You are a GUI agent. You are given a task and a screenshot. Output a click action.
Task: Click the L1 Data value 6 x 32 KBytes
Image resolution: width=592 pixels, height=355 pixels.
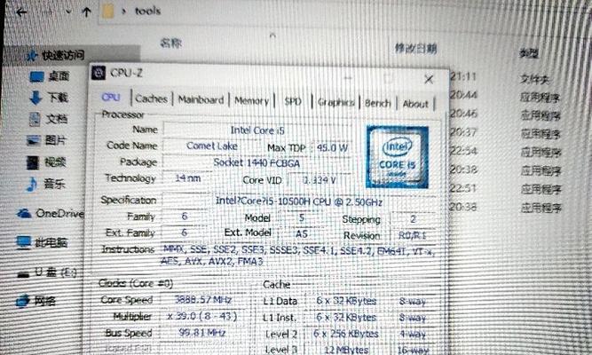(x=346, y=301)
